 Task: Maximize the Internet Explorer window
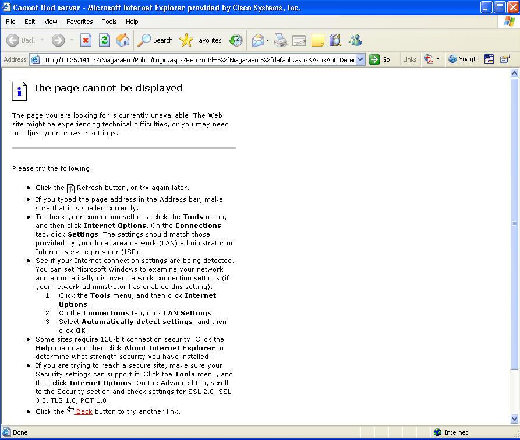[500, 8]
